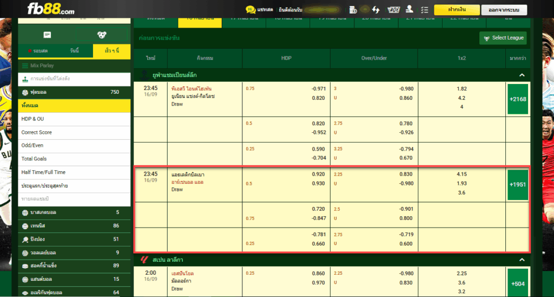554x297 pixels.
Task: Switch to the วันนี้ today tab
Action: click(74, 51)
